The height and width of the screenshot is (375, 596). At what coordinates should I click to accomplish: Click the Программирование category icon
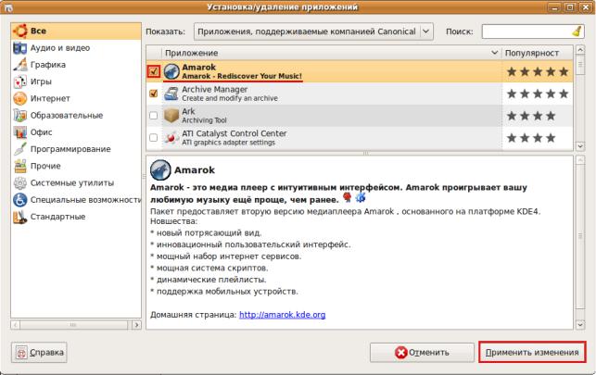19,149
